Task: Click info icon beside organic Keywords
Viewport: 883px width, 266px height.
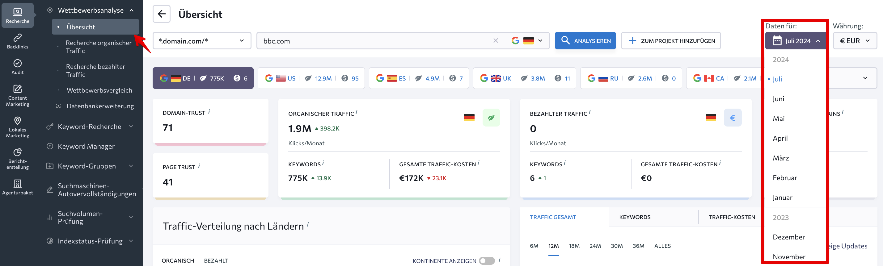Action: [x=323, y=163]
